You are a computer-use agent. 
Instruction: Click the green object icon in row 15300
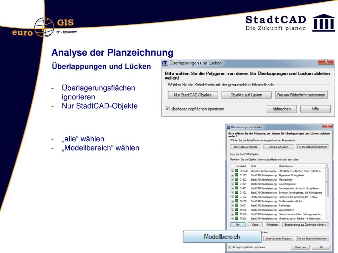[x=236, y=218]
